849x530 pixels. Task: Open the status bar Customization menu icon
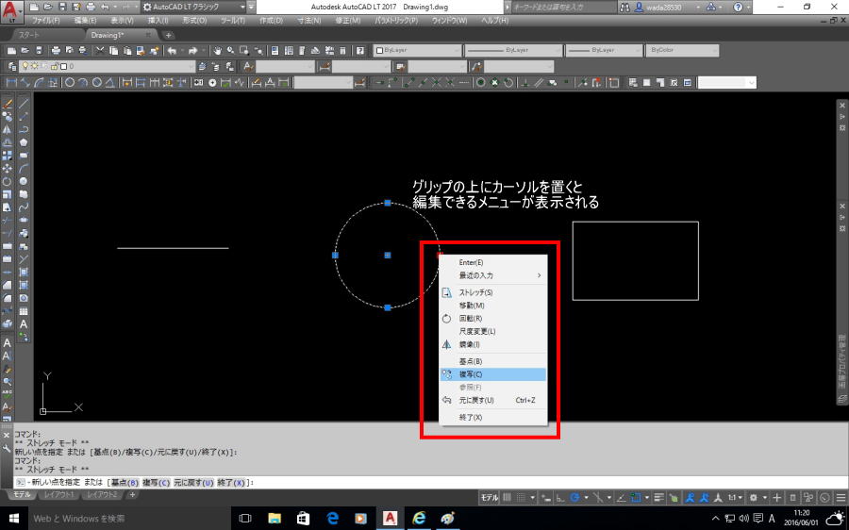(841, 497)
